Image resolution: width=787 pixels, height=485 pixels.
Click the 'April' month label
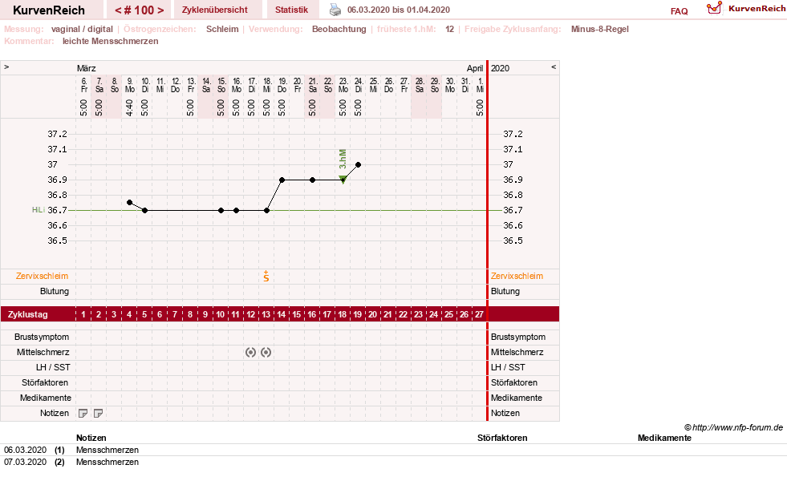point(475,68)
